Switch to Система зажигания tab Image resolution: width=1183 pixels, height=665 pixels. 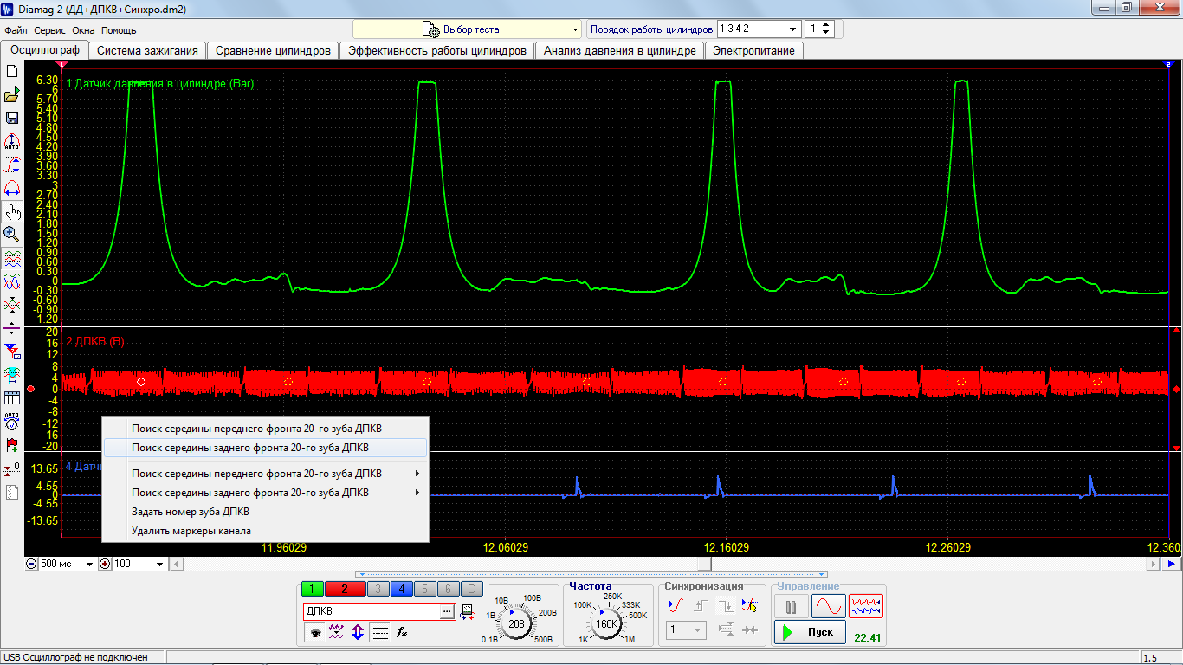(147, 50)
